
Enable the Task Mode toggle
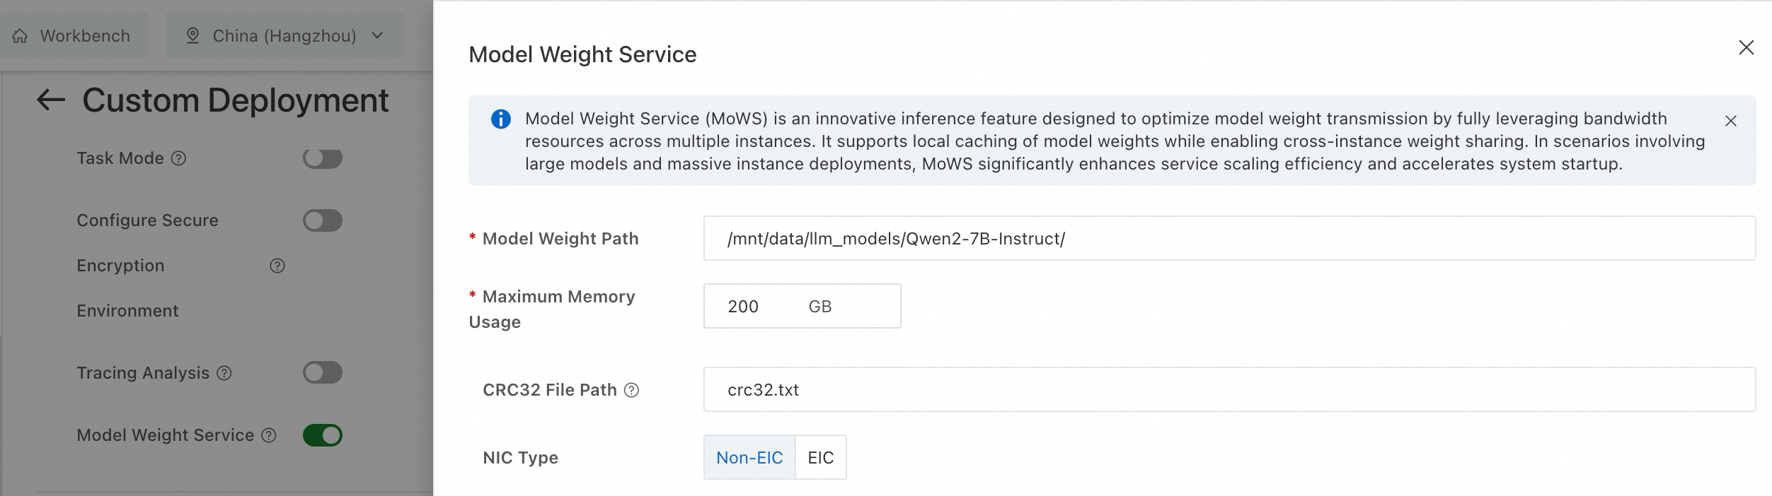click(x=323, y=158)
